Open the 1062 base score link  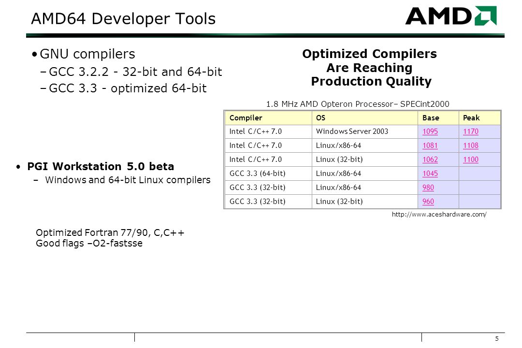pos(430,159)
